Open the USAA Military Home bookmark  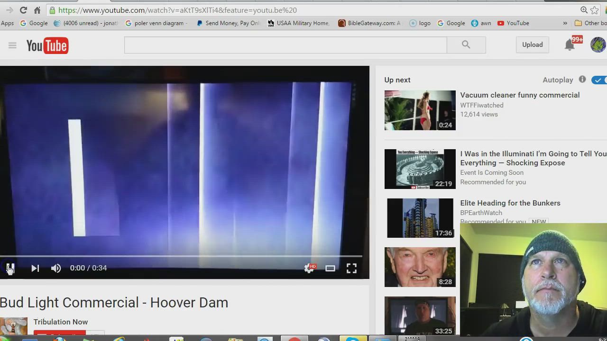(x=298, y=23)
